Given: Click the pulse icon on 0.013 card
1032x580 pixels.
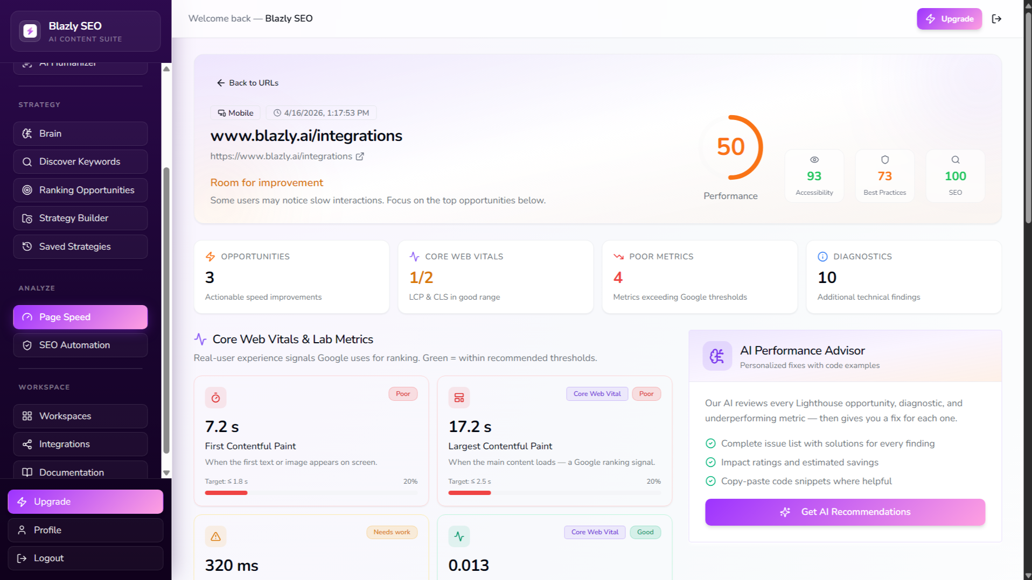Looking at the screenshot, I should [x=459, y=536].
